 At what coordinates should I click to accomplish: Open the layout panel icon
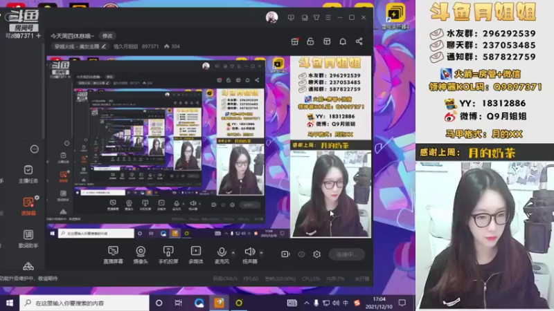[x=327, y=41]
